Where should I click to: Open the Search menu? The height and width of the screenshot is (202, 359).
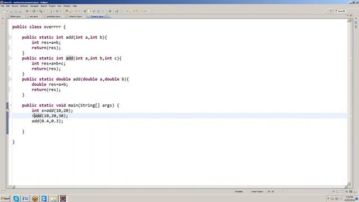pyautogui.click(x=44, y=6)
